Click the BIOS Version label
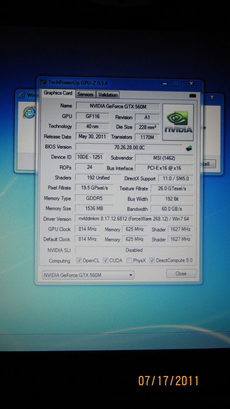 pos(58,147)
